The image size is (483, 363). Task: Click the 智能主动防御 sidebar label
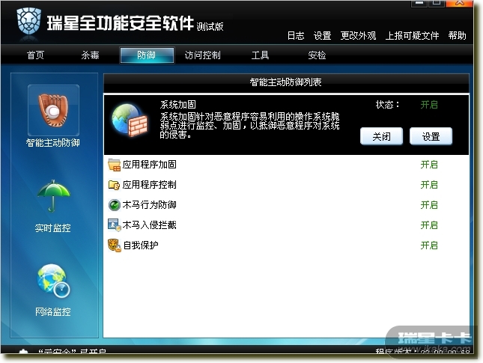(53, 143)
